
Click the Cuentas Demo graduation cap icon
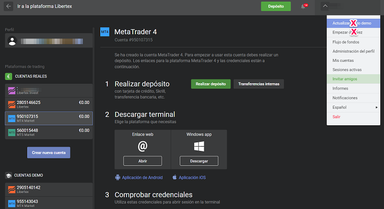coord(9,175)
